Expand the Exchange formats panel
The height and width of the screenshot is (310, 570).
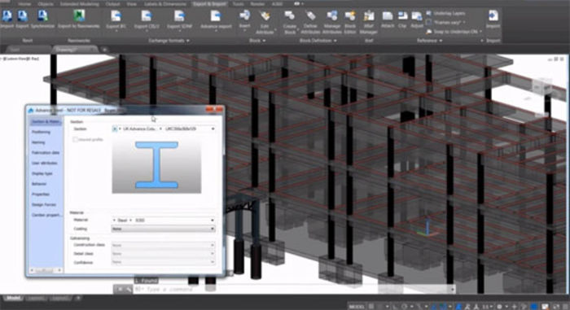pyautogui.click(x=169, y=41)
